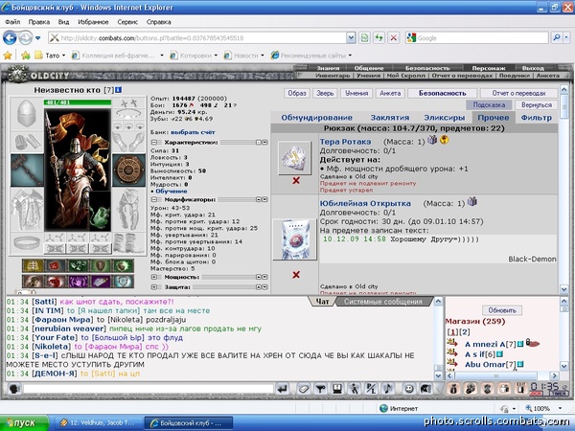Click the money bag icon in bottom bar
575x431 pixels.
454,389
